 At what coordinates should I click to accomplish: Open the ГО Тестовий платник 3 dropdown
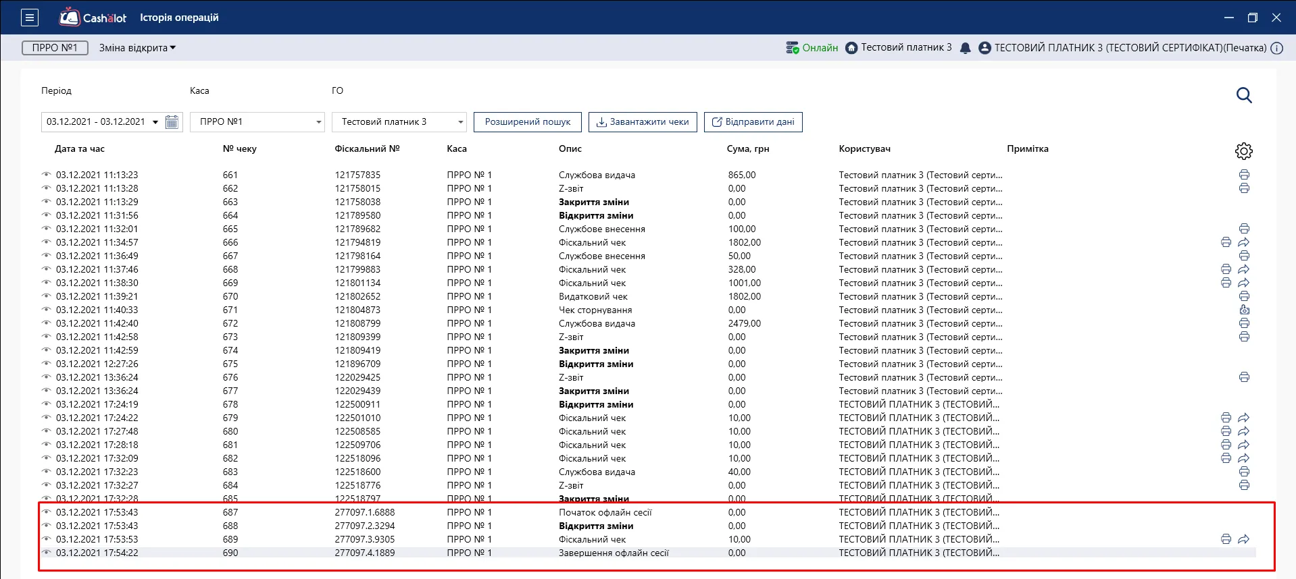(399, 122)
